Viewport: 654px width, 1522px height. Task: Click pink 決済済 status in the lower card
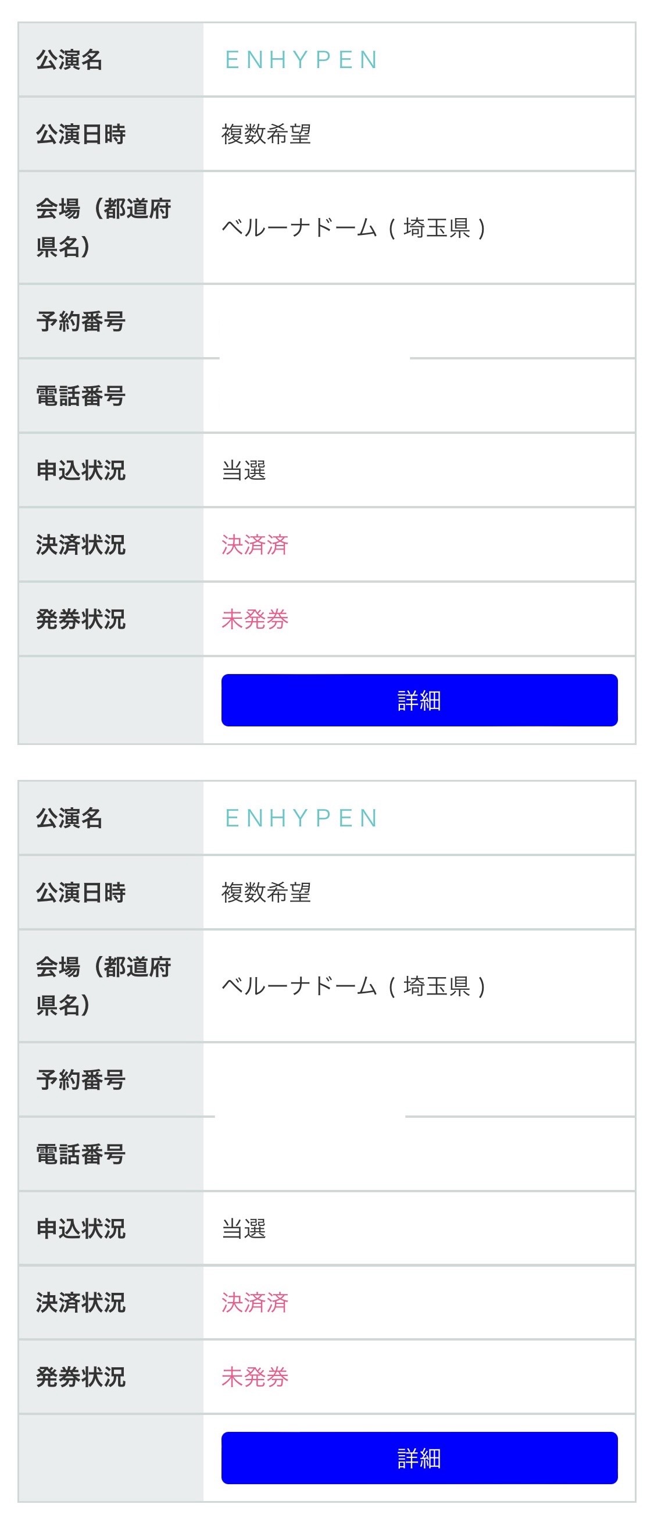255,1303
